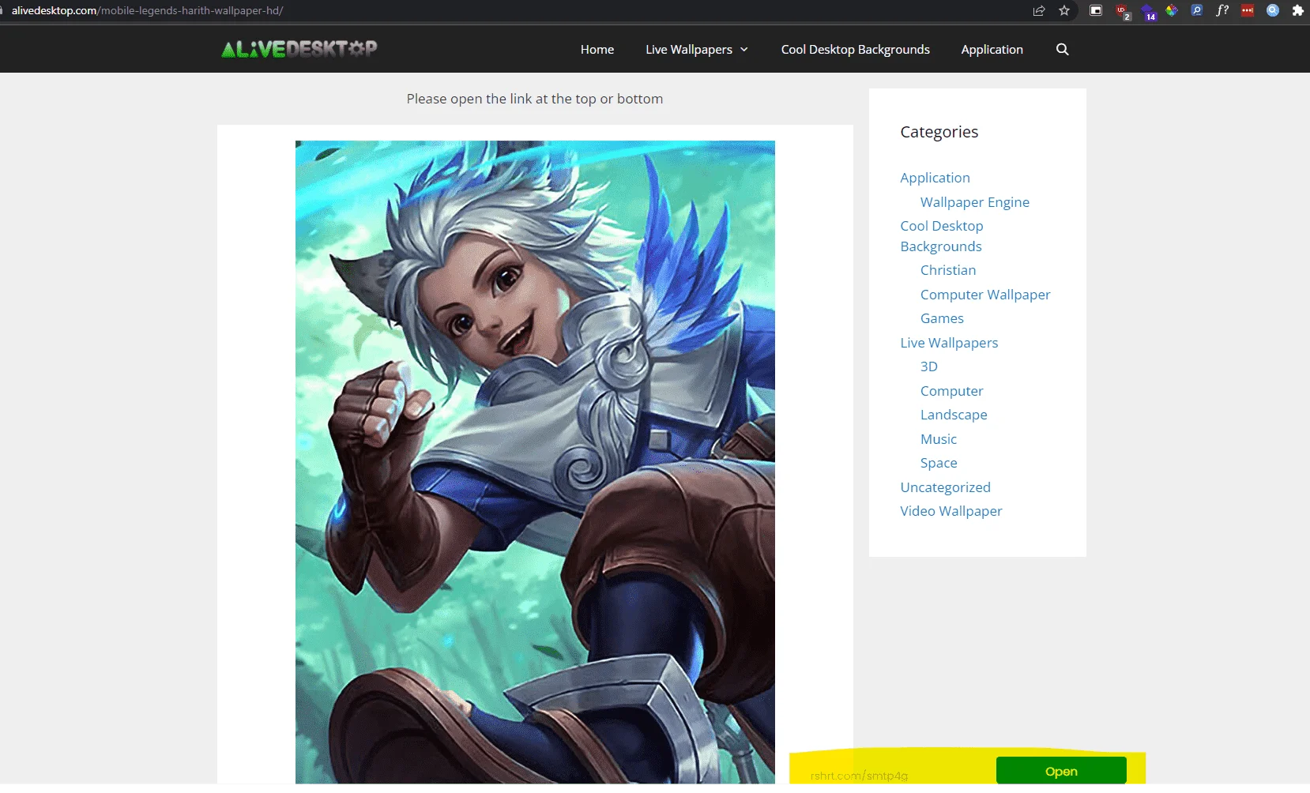Go to the Home menu item
Viewport: 1310px width, 793px height.
pyautogui.click(x=597, y=49)
